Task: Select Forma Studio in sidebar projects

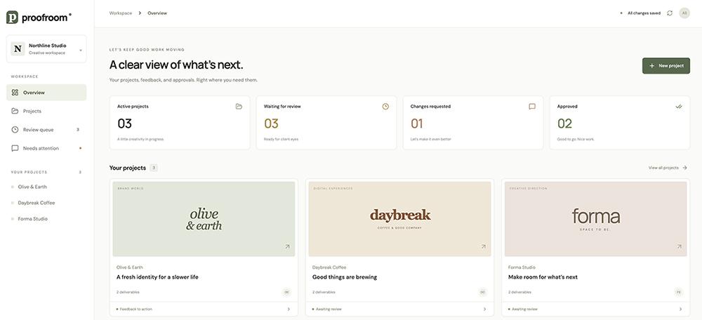Action: coord(33,219)
